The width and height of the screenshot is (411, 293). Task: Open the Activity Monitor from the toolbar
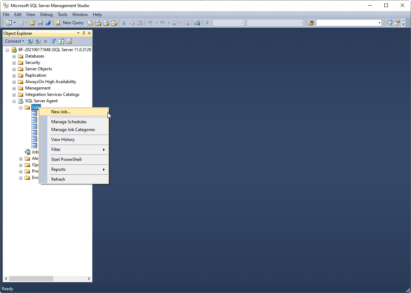click(197, 23)
